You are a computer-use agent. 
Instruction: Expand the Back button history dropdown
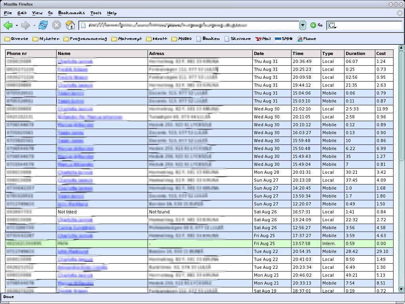pyautogui.click(x=17, y=26)
